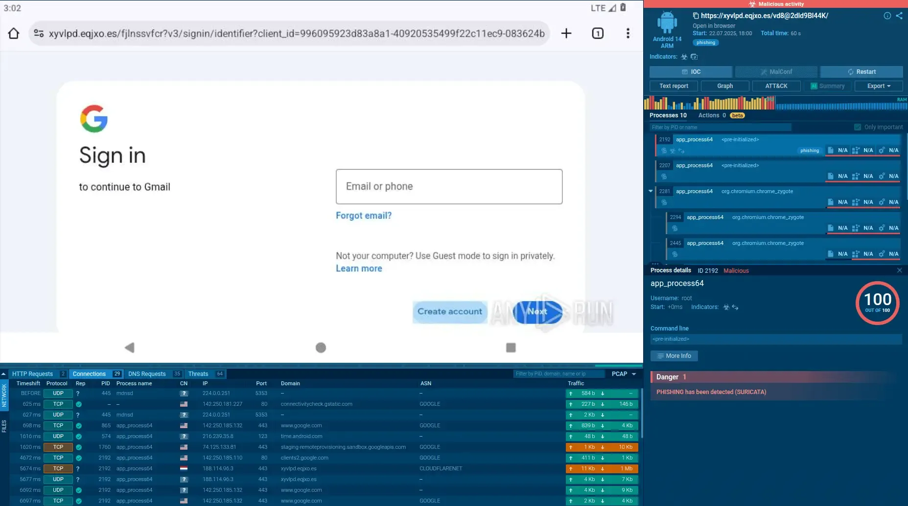This screenshot has width=908, height=506.
Task: Switch to the DNS Requests tab
Action: click(147, 374)
